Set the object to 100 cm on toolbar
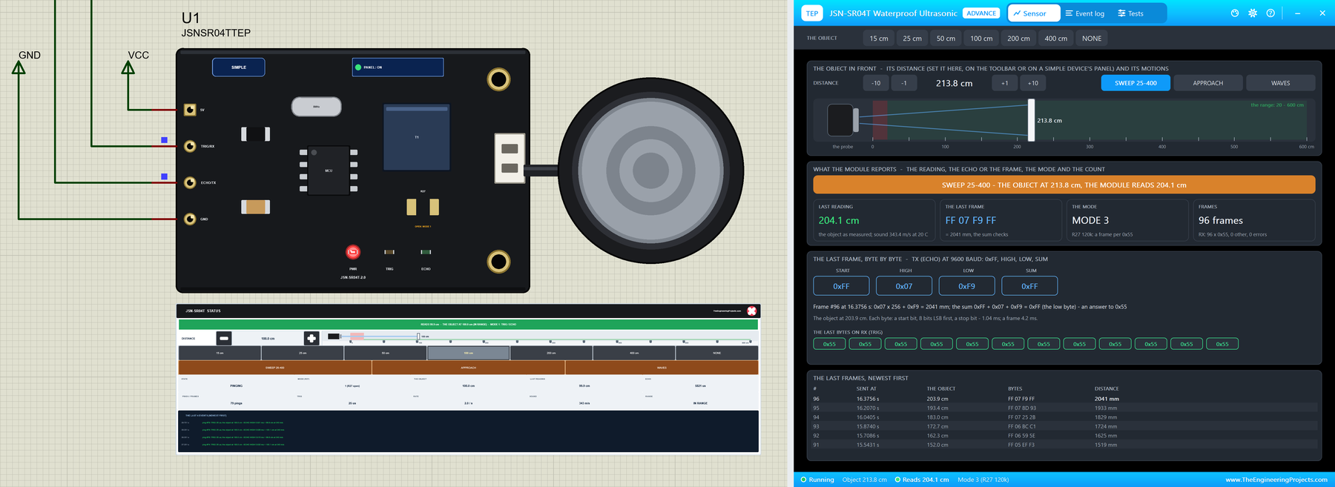This screenshot has height=487, width=1335. tap(981, 39)
